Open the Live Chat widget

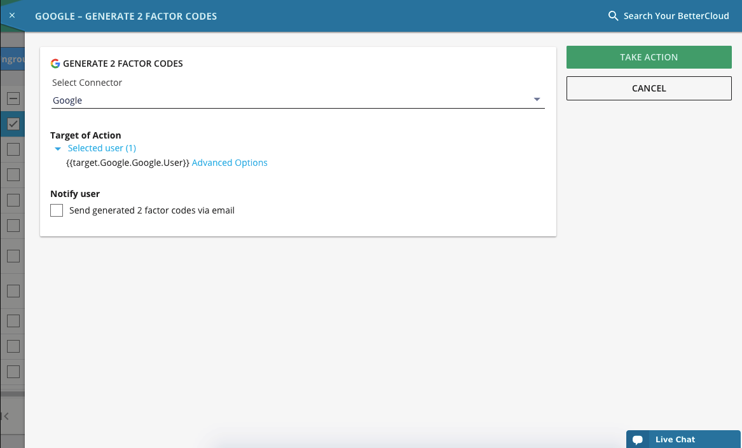pos(683,440)
